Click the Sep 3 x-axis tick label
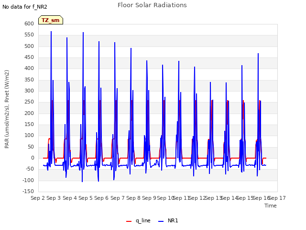Image resolution: width=306 pixels, height=230 pixels. click(x=54, y=198)
